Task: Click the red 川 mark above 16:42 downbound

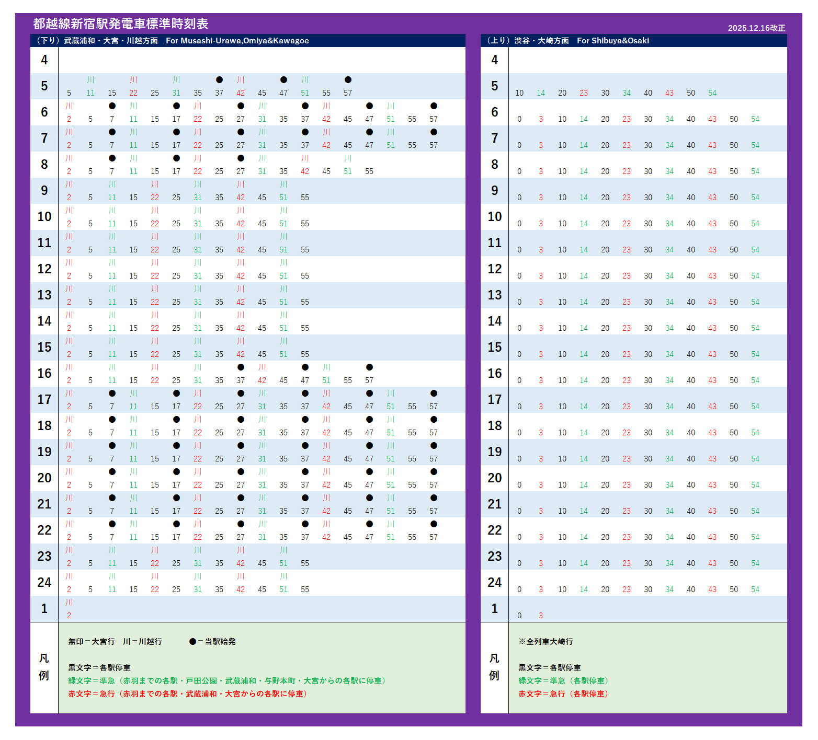Action: pos(262,367)
